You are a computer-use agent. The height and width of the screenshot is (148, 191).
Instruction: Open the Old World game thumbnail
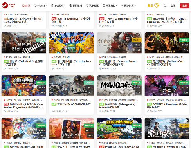click(24, 43)
